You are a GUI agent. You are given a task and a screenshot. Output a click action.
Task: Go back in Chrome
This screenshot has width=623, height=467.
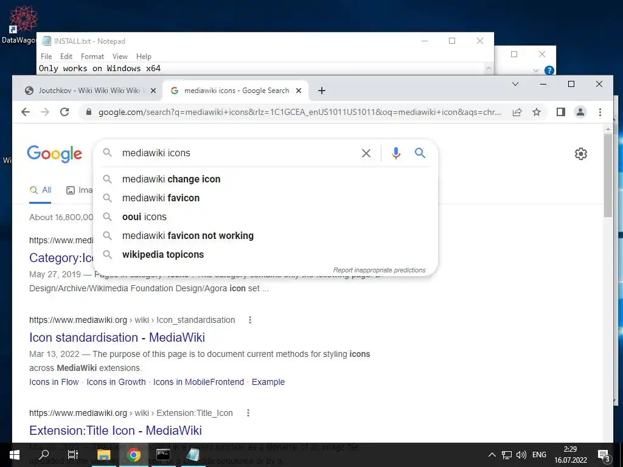pyautogui.click(x=26, y=112)
